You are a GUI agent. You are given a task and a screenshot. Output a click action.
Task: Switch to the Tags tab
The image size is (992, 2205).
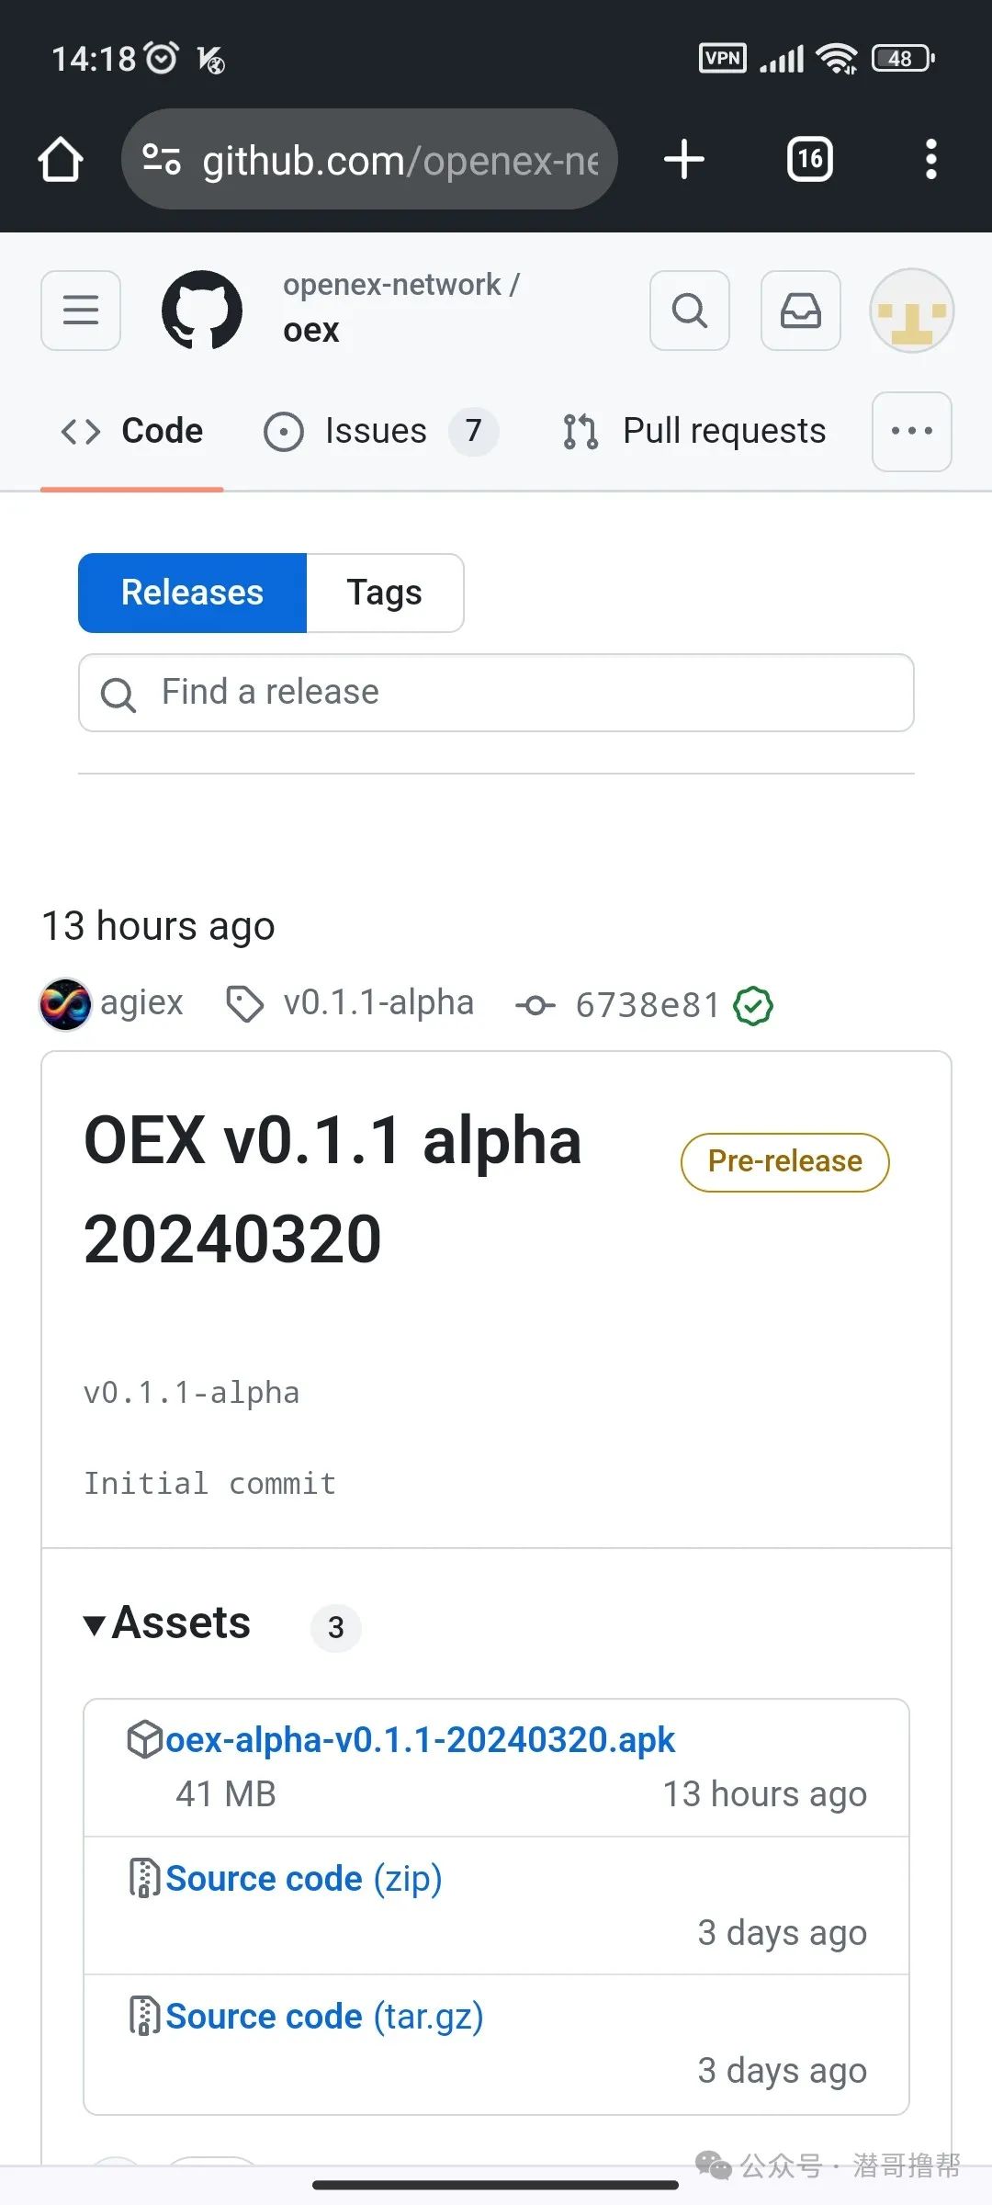(x=384, y=593)
